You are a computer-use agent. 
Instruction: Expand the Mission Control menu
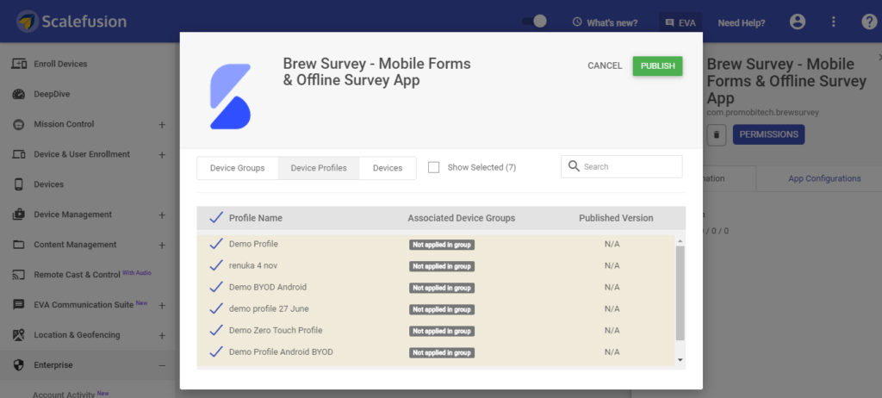[162, 124]
